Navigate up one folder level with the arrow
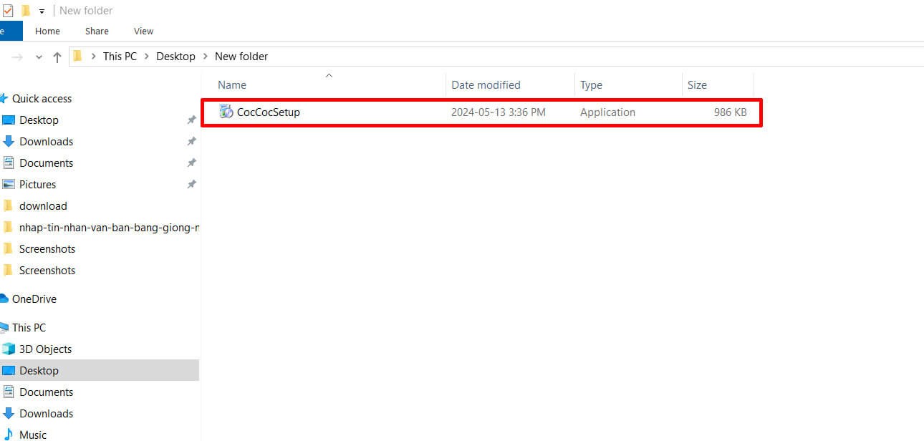The image size is (924, 441). tap(57, 57)
